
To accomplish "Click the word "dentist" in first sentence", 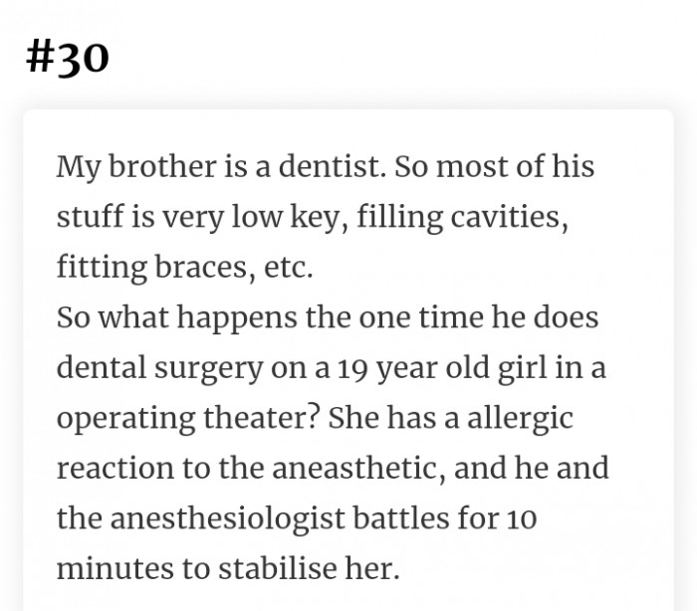I will coord(332,166).
